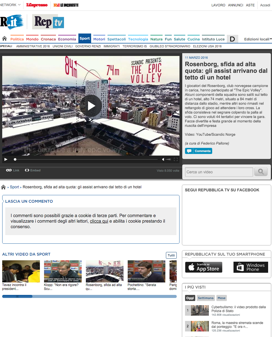The image size is (272, 337).
Task: Expand Edizioni locali dropdown
Action: click(x=258, y=39)
